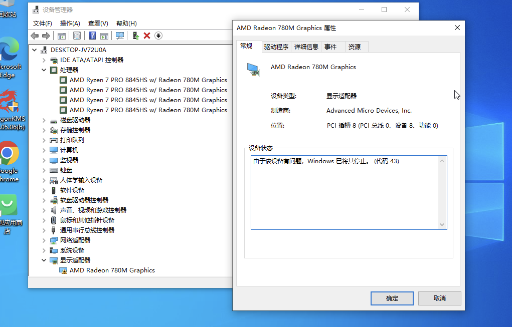Click the manufacturer text Advanced Micro Devices, Inc.

point(369,111)
